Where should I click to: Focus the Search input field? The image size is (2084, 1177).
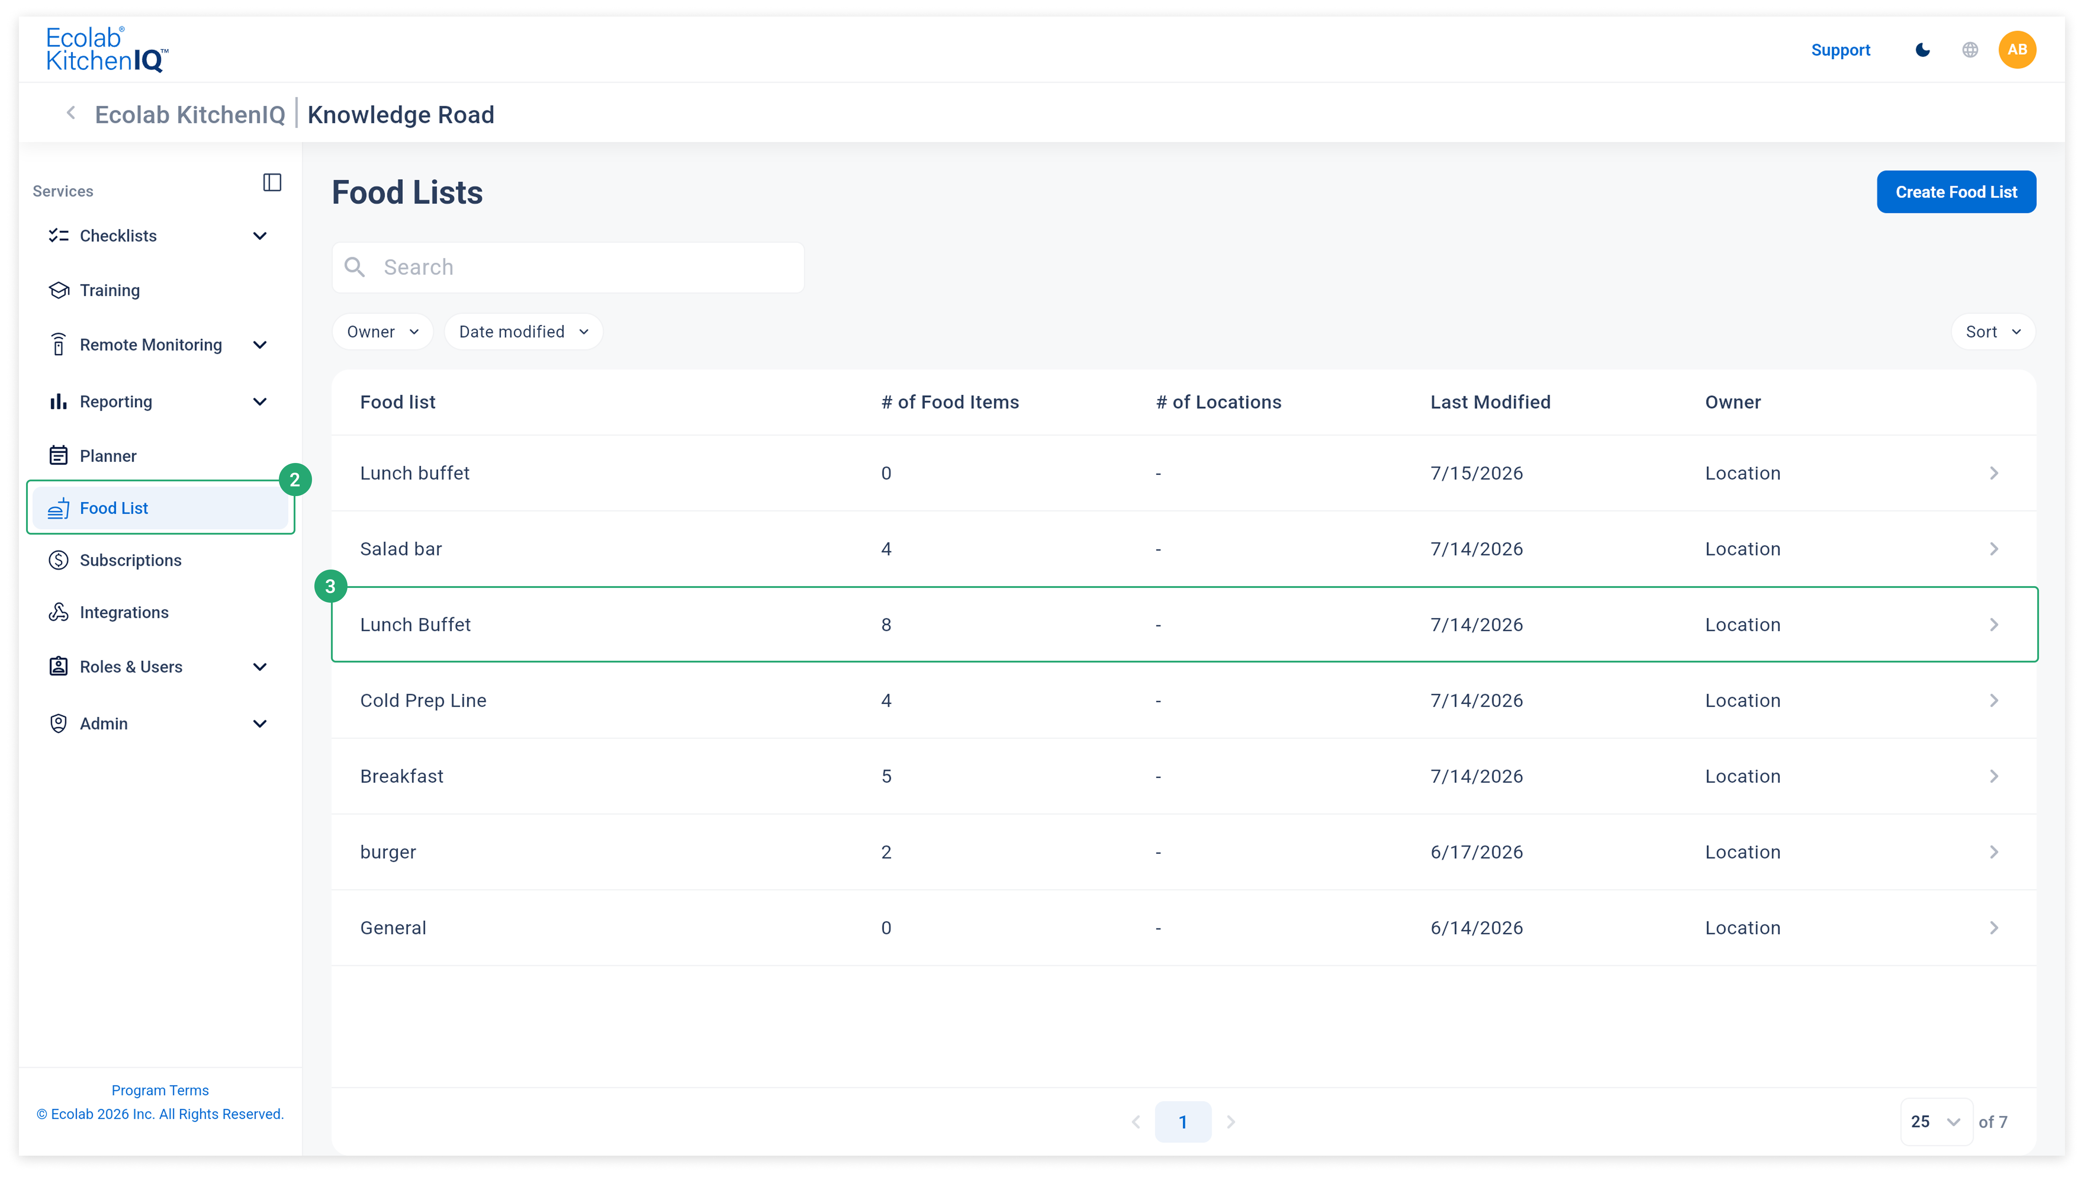[568, 268]
